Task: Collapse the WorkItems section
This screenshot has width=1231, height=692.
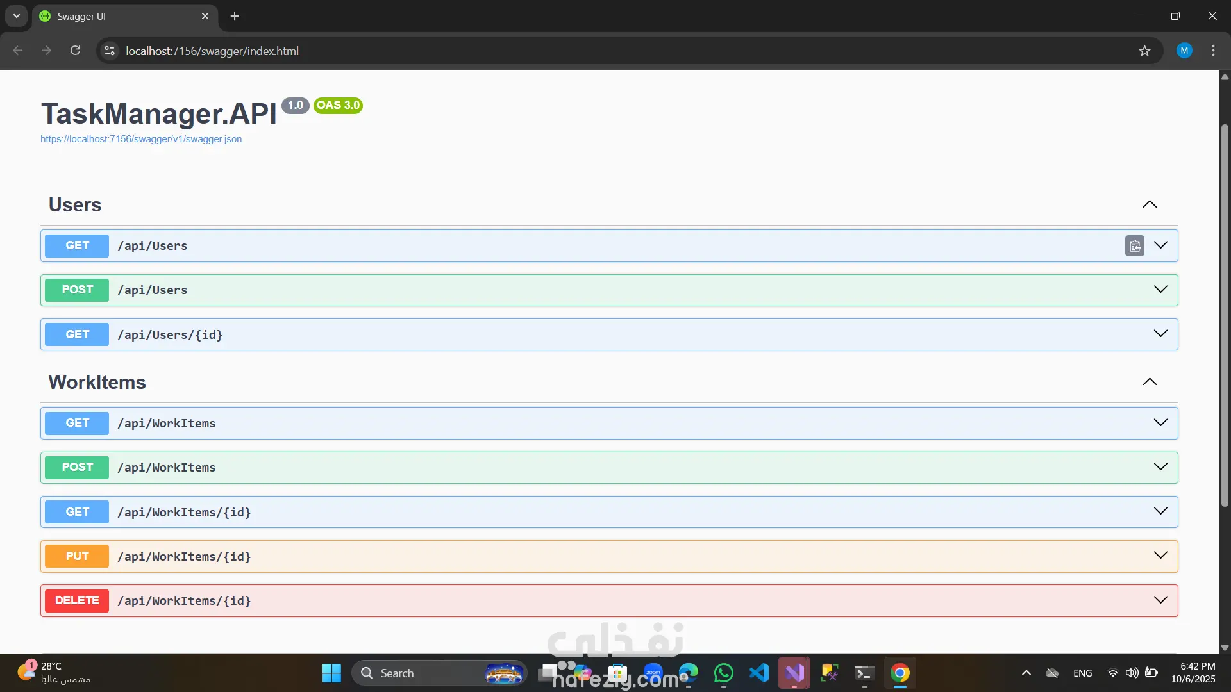Action: click(x=1149, y=382)
